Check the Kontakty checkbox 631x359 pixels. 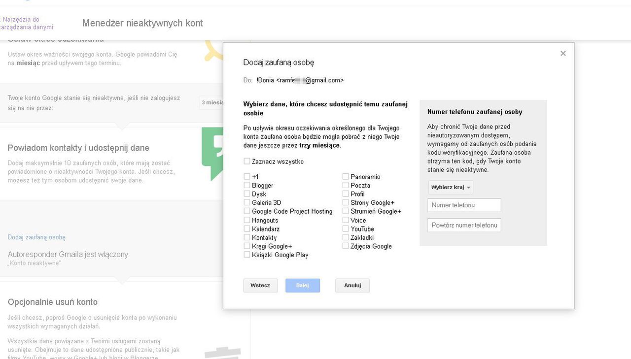point(246,237)
